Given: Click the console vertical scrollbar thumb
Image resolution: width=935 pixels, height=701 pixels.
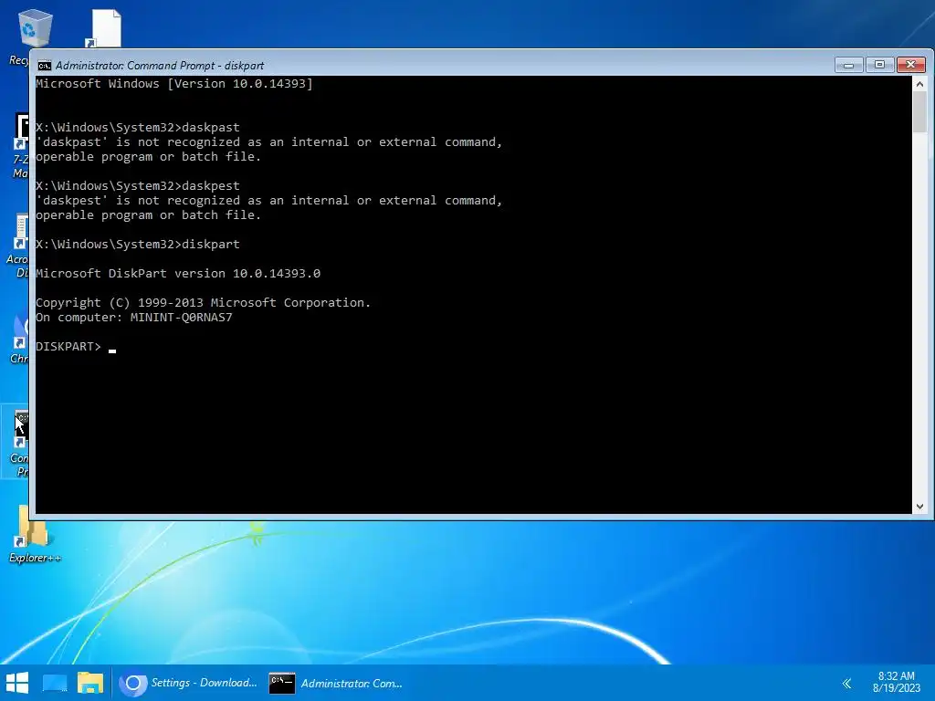Looking at the screenshot, I should pos(919,112).
